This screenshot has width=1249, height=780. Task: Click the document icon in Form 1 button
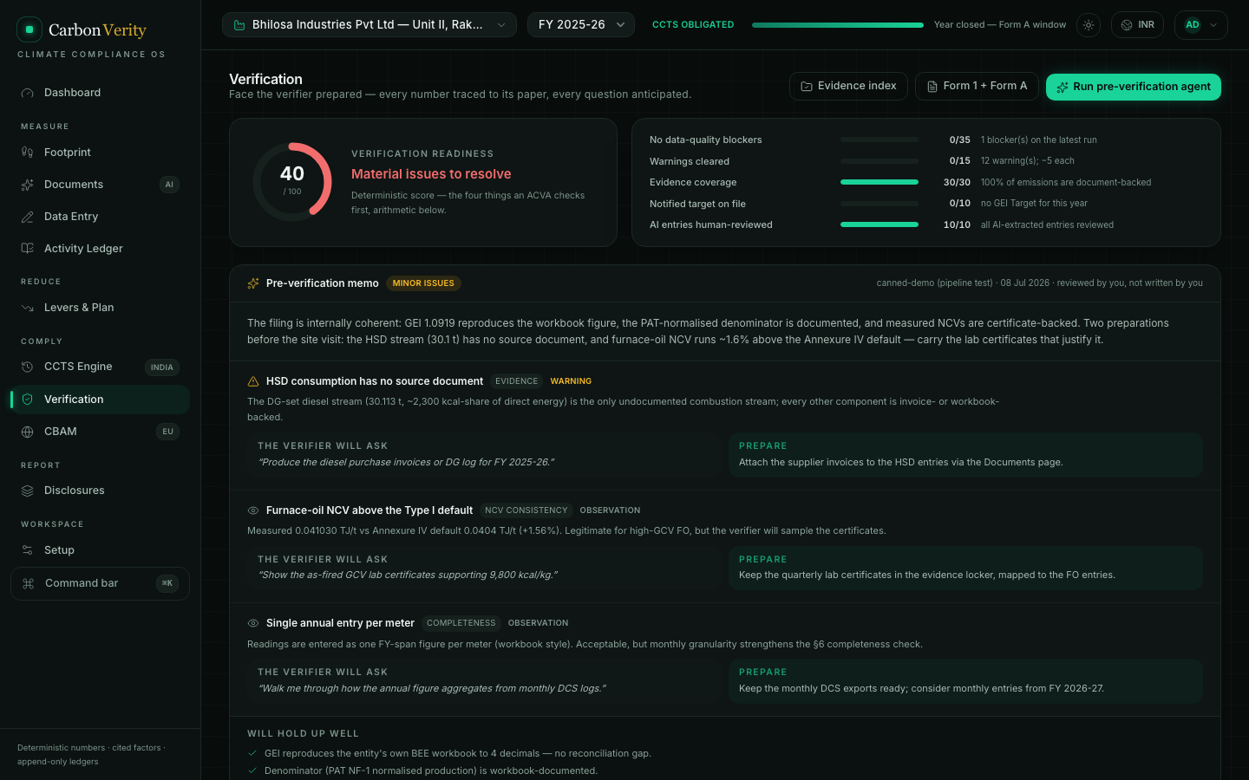932,87
